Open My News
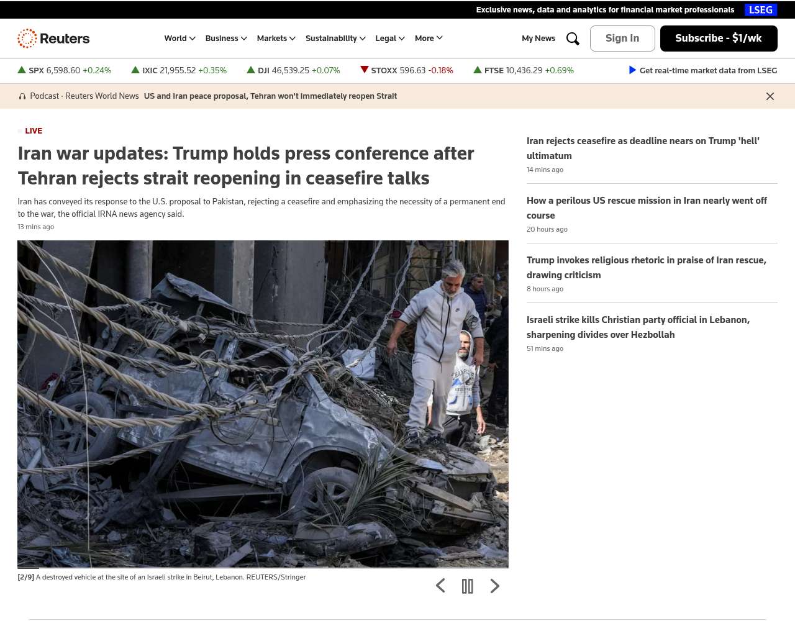This screenshot has height=636, width=795. pyautogui.click(x=538, y=39)
